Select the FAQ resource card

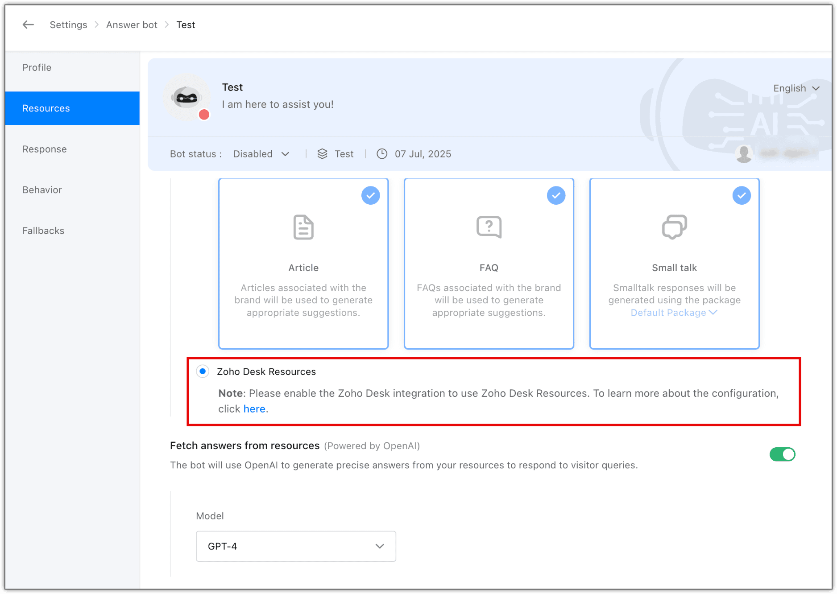(489, 264)
